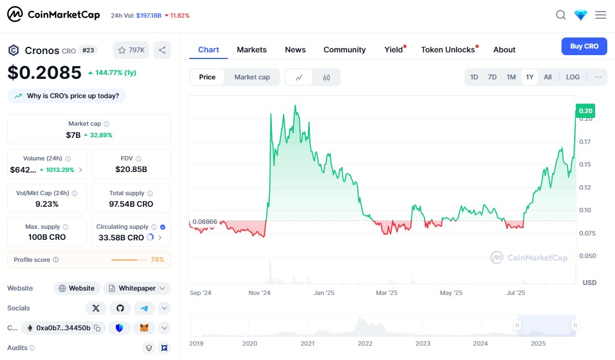Click the #23 rank badge
This screenshot has width=615, height=360.
click(88, 50)
